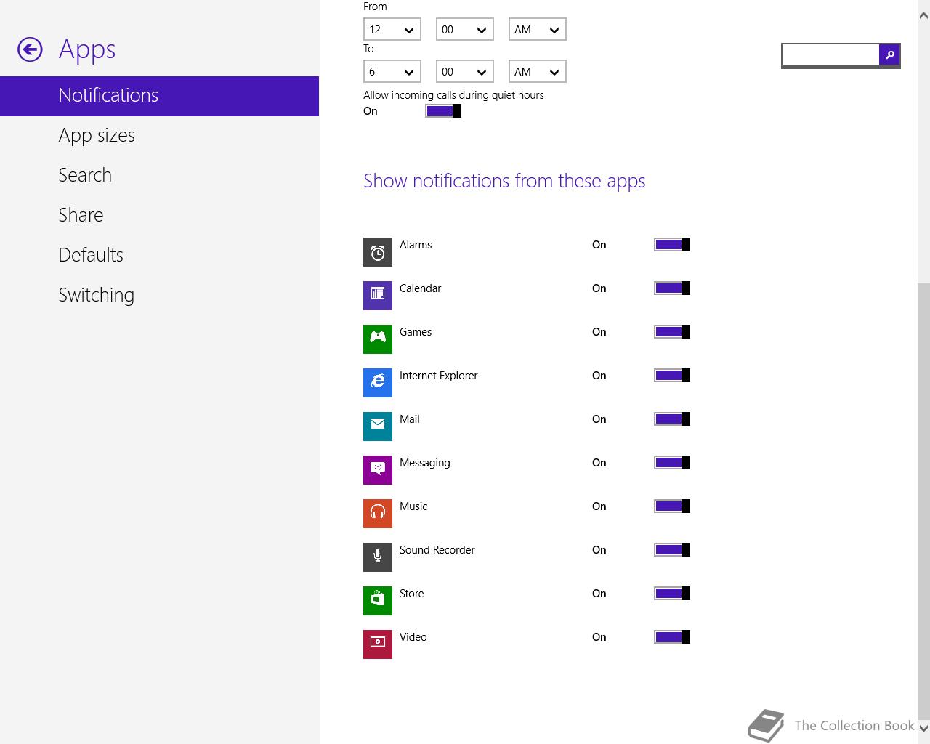Screen dimensions: 930x744
Task: Open the To AM/PM dropdown
Action: tap(538, 72)
